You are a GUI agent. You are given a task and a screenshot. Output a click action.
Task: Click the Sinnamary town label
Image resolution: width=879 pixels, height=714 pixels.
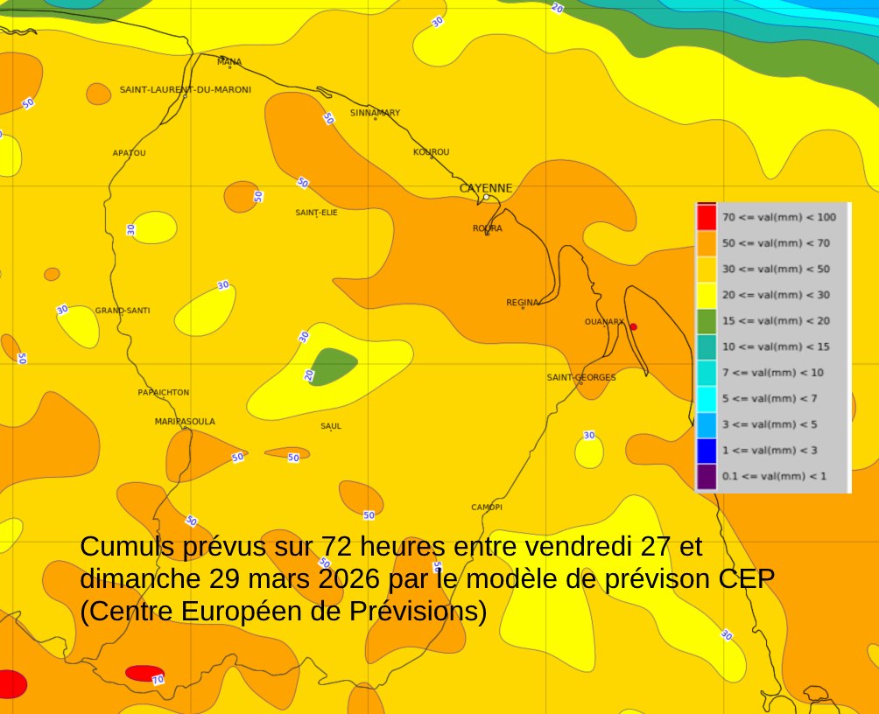coord(375,113)
